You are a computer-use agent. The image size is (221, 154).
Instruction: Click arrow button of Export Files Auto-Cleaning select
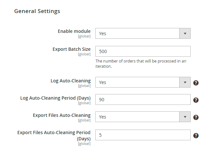(x=185, y=117)
